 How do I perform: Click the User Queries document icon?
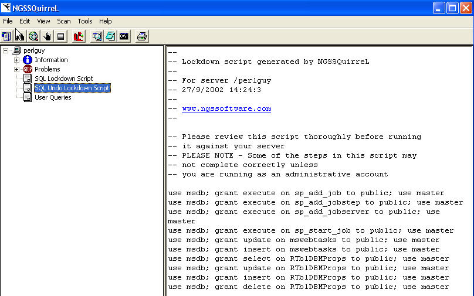pyautogui.click(x=28, y=97)
